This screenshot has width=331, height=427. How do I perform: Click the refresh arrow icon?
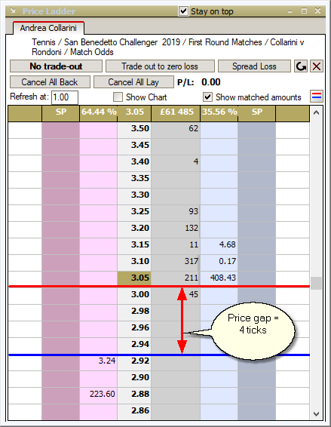pyautogui.click(x=301, y=66)
